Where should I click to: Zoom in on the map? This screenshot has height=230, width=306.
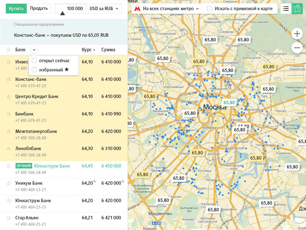click(297, 33)
